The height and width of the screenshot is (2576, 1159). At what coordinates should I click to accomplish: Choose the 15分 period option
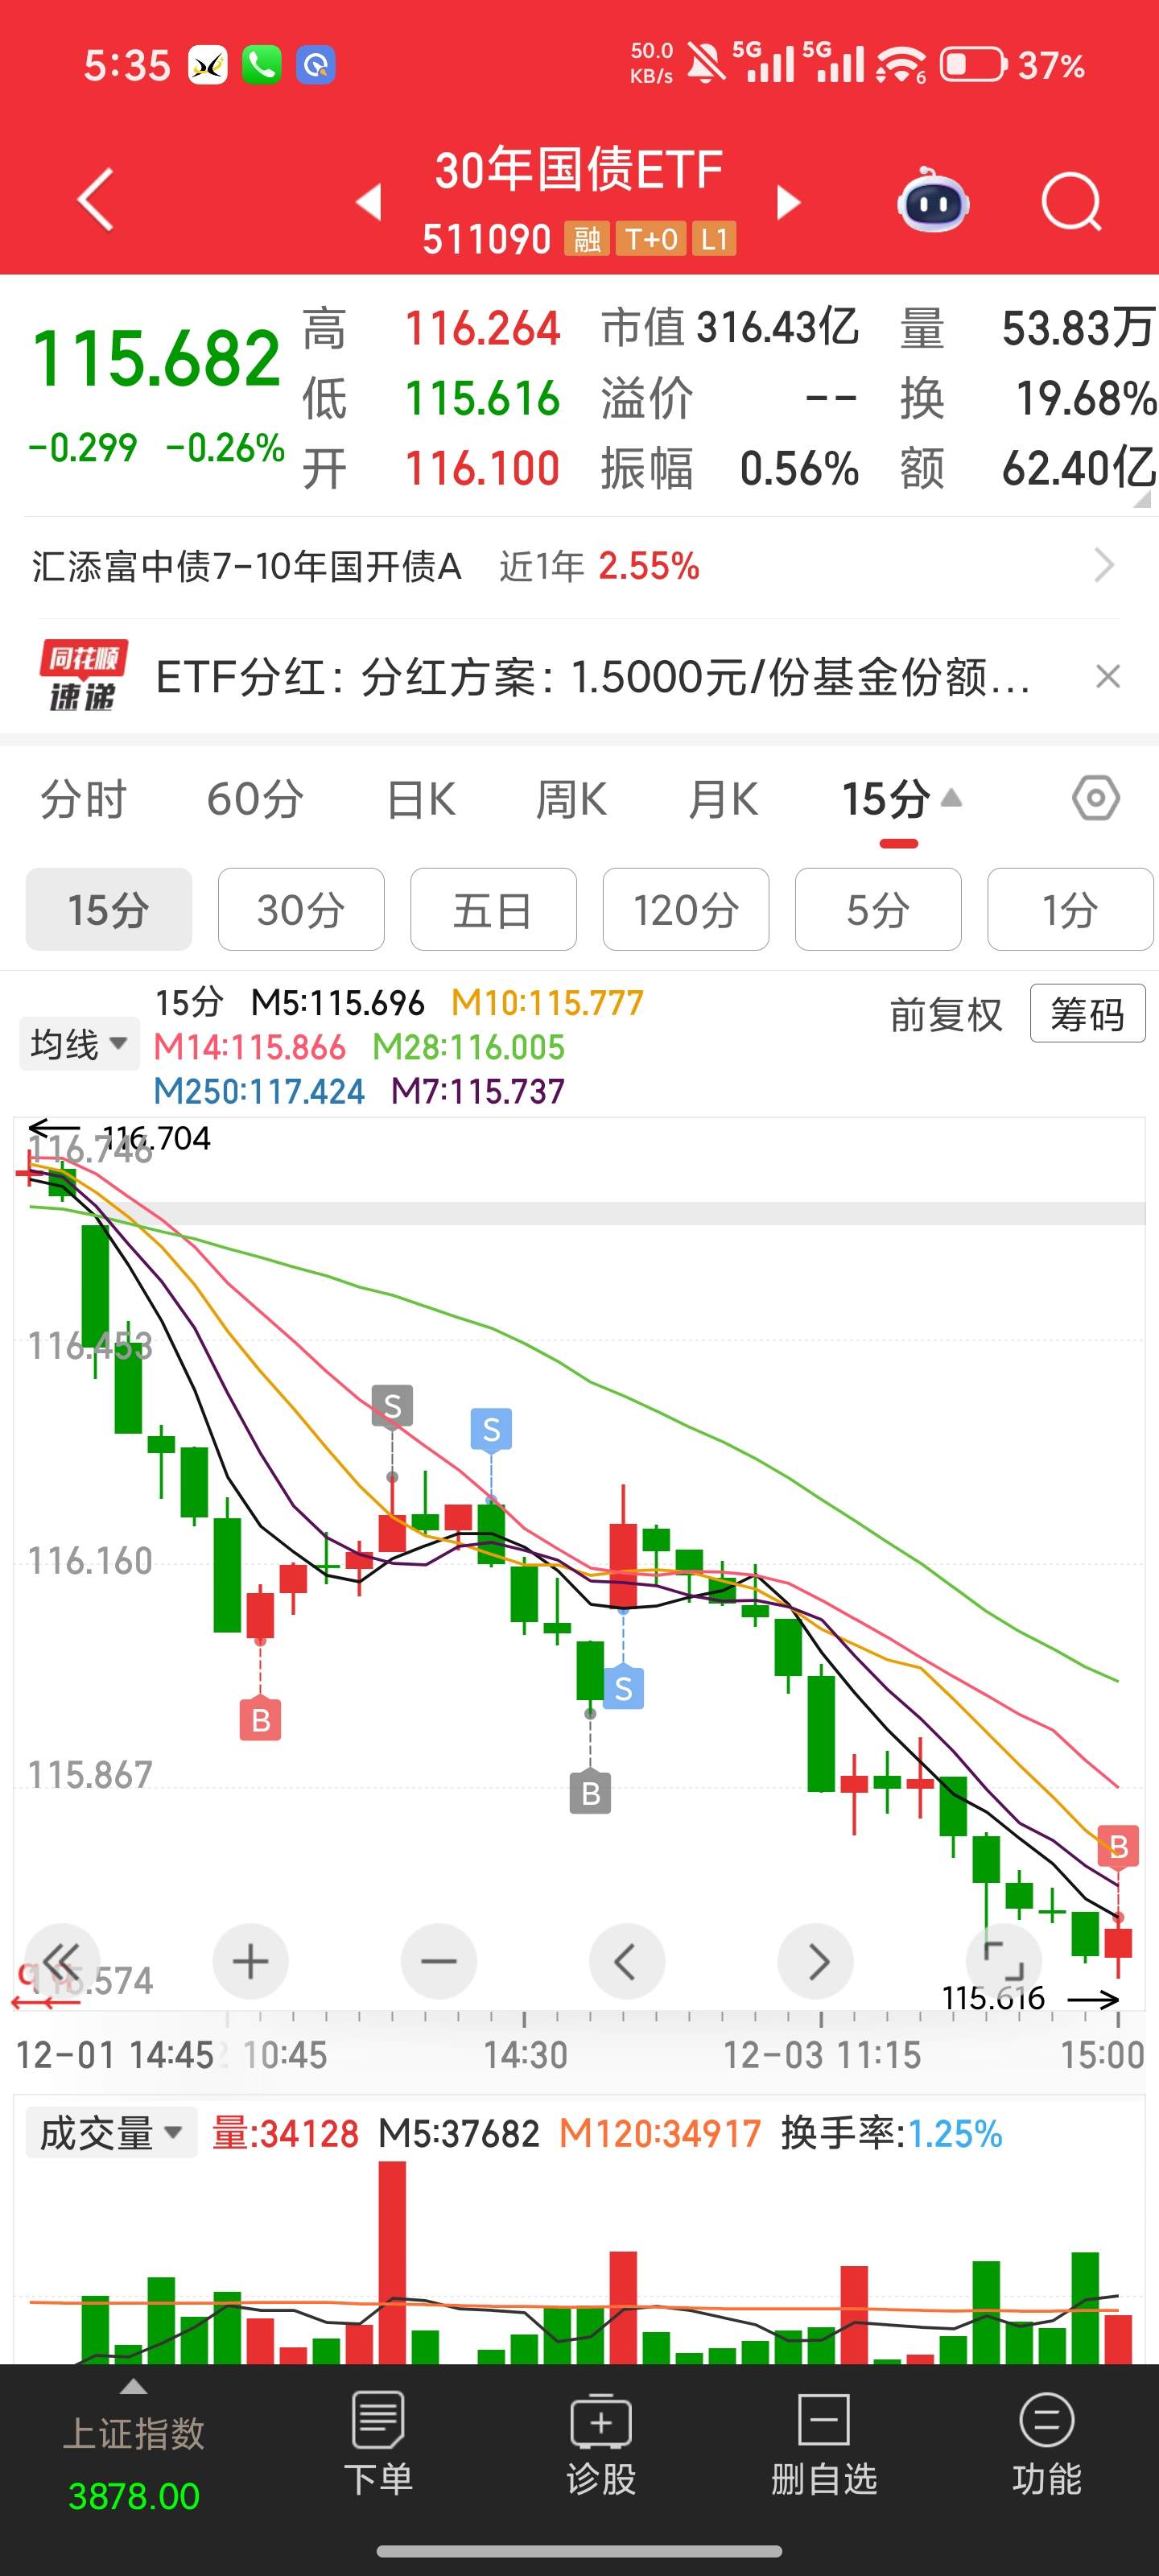point(109,909)
